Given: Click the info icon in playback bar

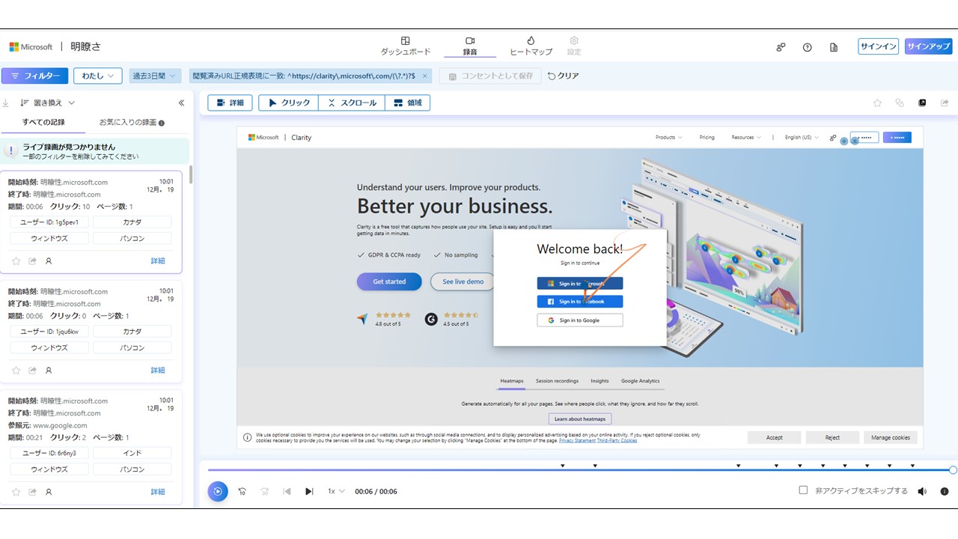Looking at the screenshot, I should (x=945, y=492).
